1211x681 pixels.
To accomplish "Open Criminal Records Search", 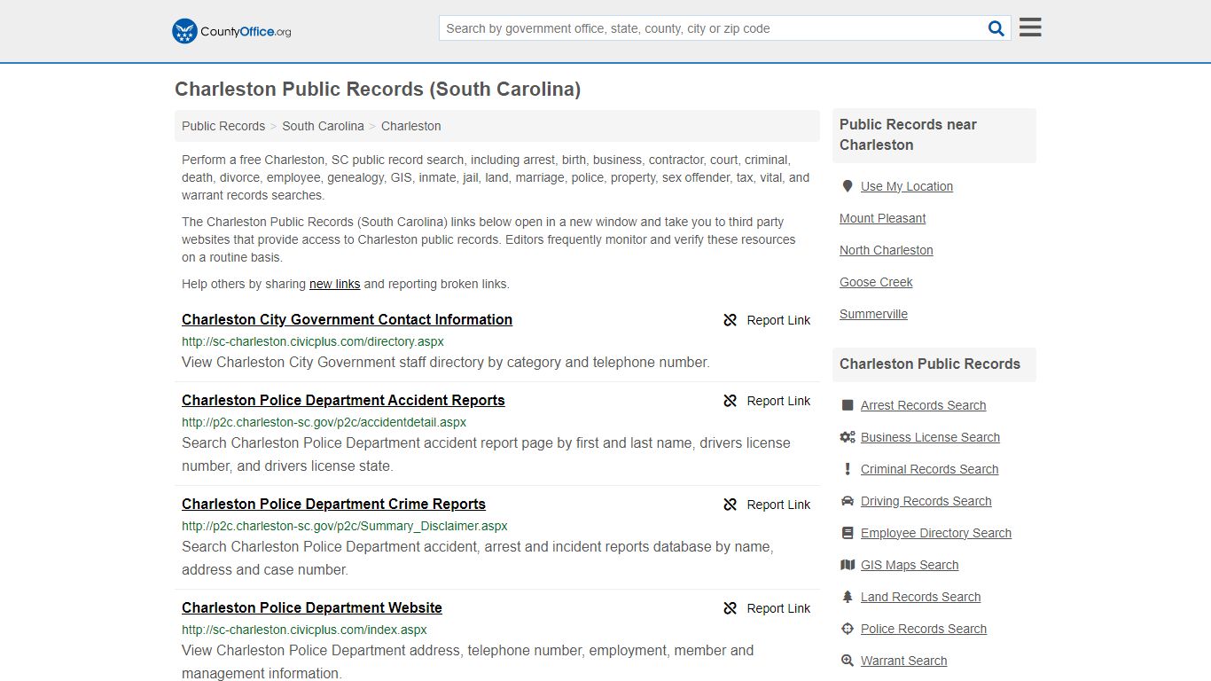I will [x=929, y=469].
